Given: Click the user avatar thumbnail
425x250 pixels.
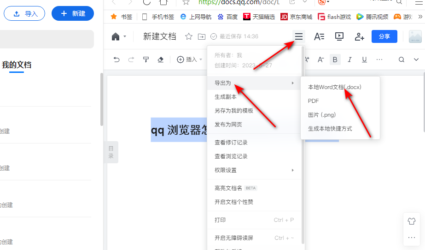Looking at the screenshot, I should coord(415,36).
